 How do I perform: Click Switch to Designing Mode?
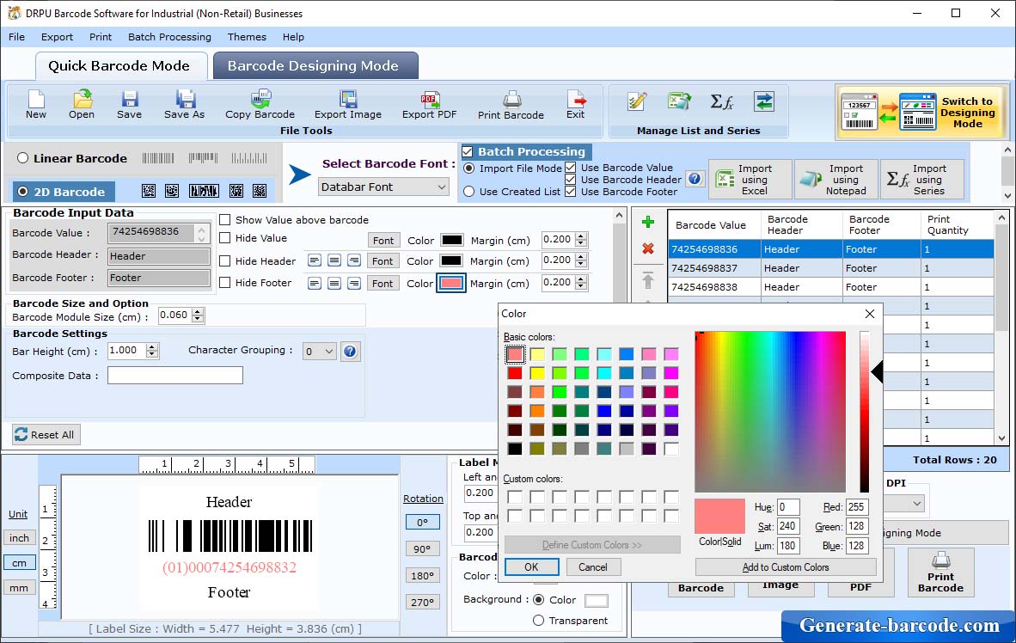point(921,112)
